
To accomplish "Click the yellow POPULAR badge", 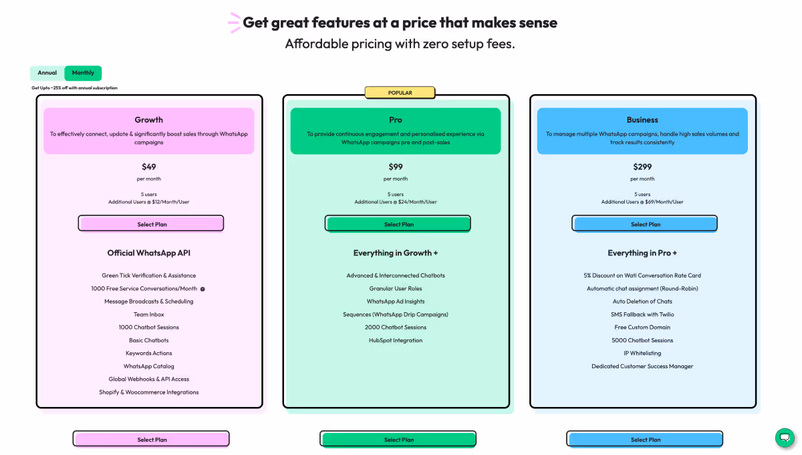I will pyautogui.click(x=400, y=93).
